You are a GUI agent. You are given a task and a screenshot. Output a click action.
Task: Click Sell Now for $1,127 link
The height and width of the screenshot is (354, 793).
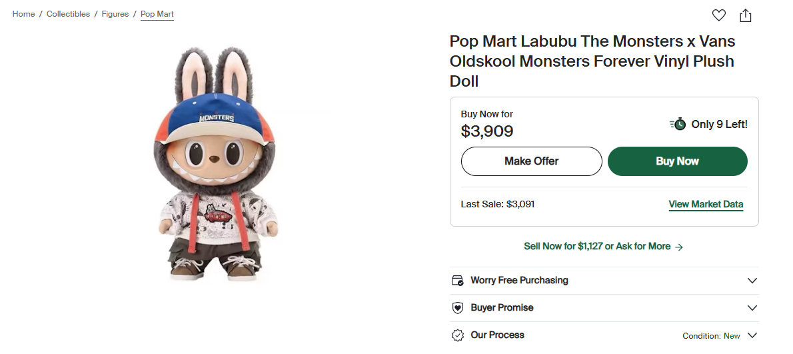click(597, 247)
